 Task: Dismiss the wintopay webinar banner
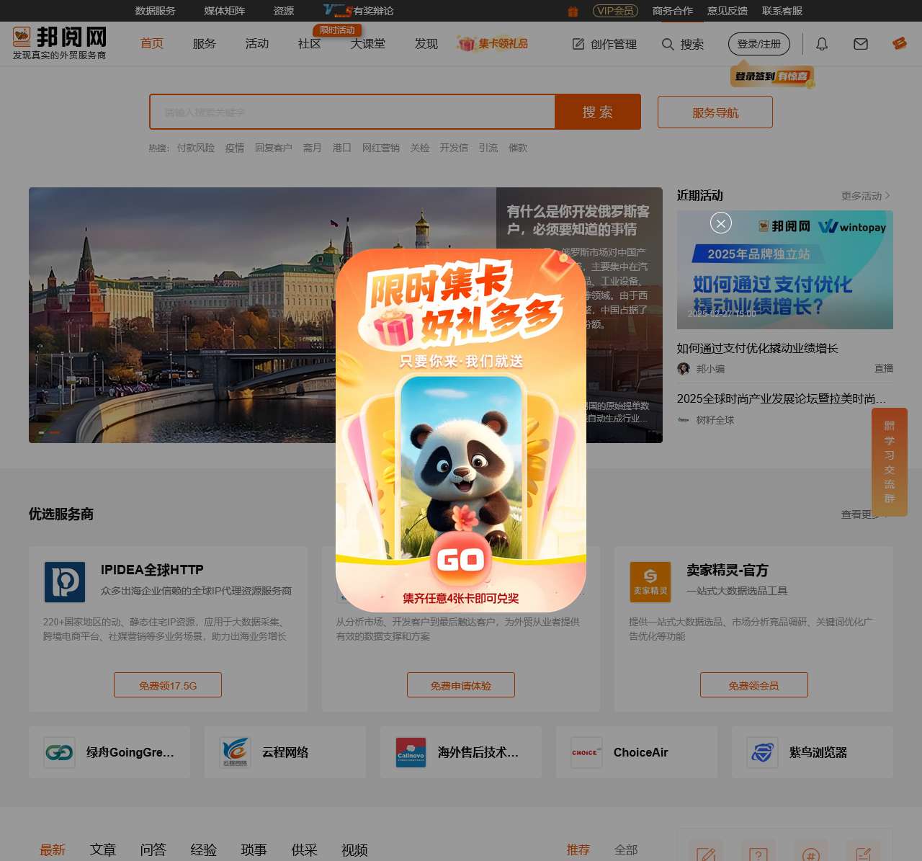tap(720, 223)
